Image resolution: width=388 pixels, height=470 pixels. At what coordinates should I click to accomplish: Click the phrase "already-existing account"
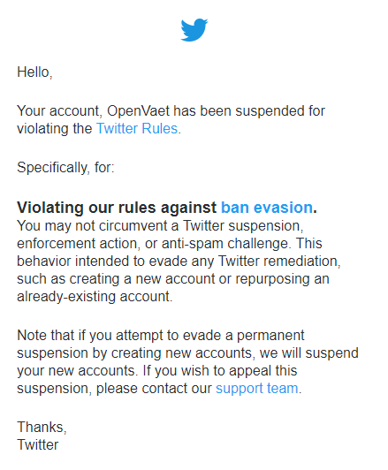[x=94, y=297]
